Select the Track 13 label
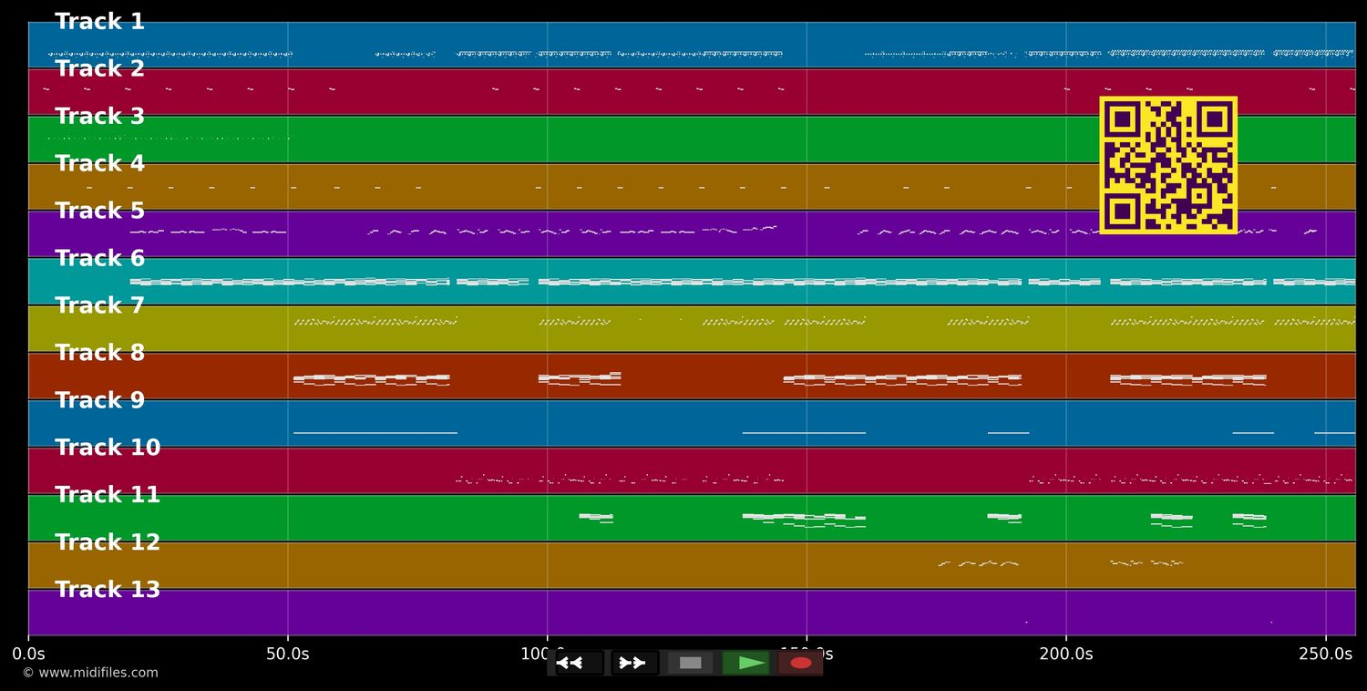This screenshot has width=1367, height=691. (108, 590)
